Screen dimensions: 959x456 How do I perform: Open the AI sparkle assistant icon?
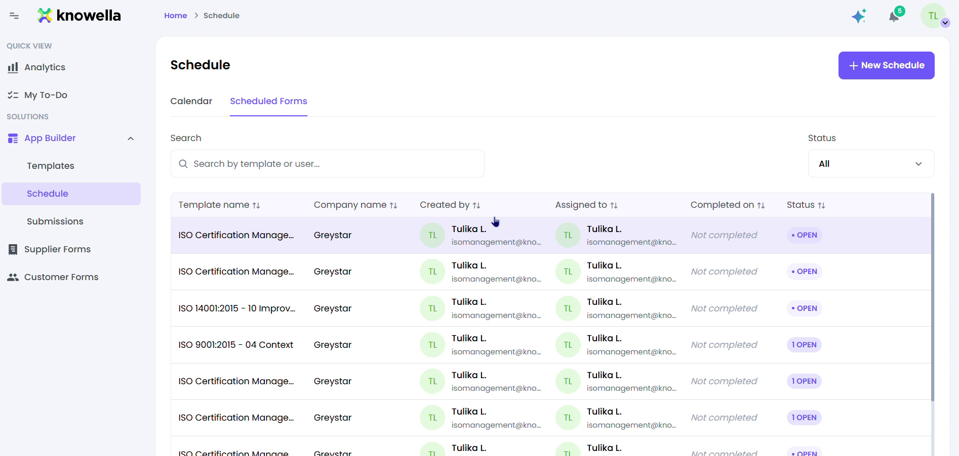(x=859, y=16)
